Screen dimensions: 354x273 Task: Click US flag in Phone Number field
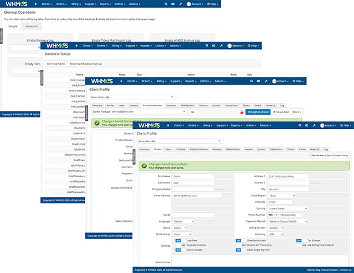(x=271, y=215)
